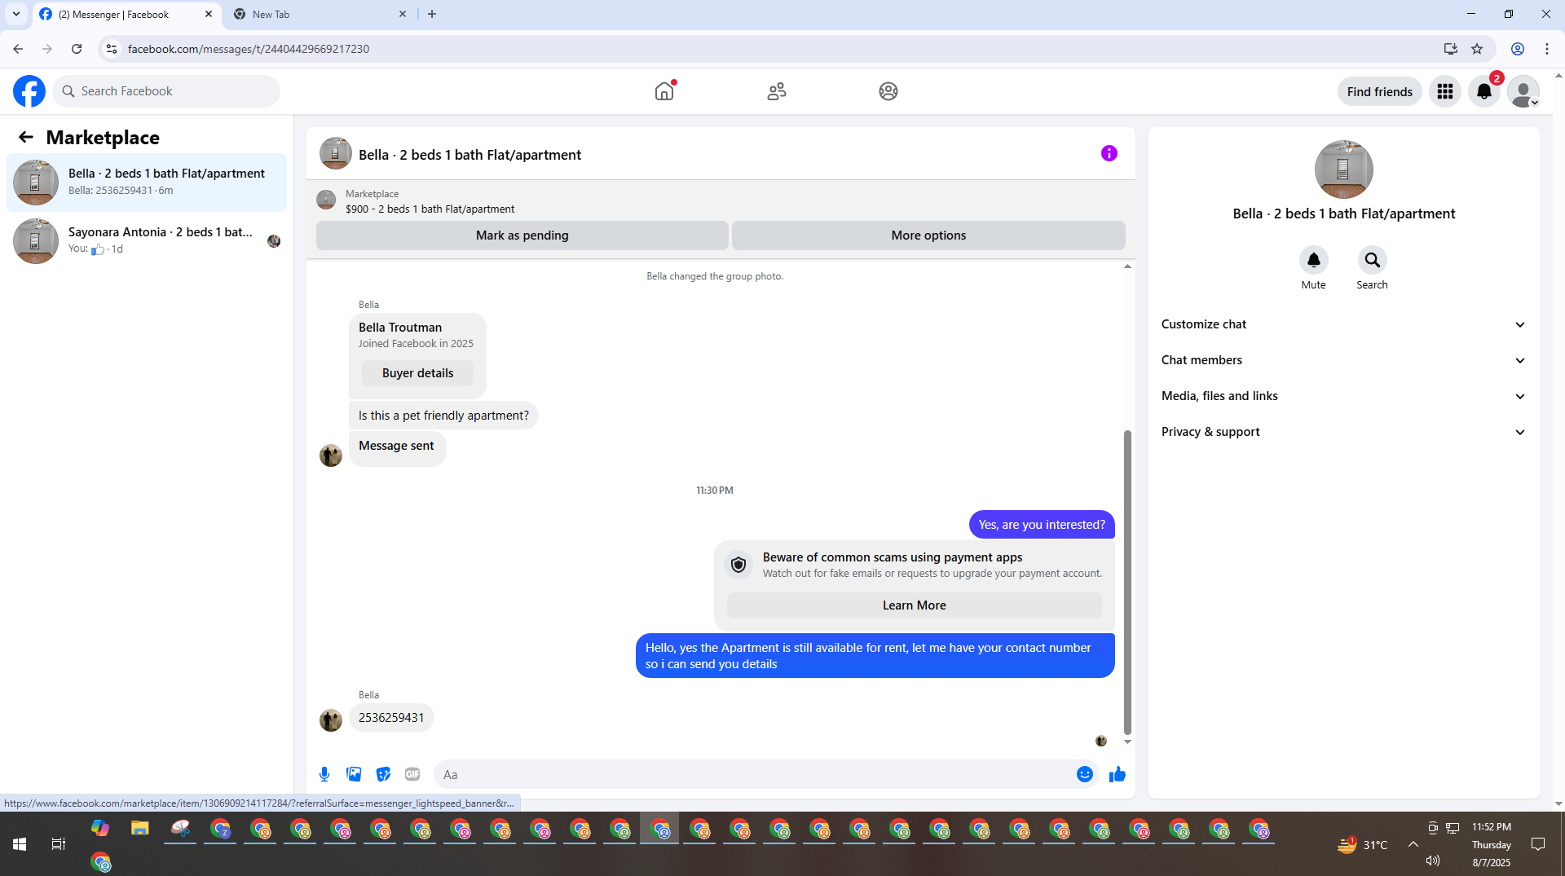Click the Search Facebook field
The width and height of the screenshot is (1565, 876).
(166, 91)
